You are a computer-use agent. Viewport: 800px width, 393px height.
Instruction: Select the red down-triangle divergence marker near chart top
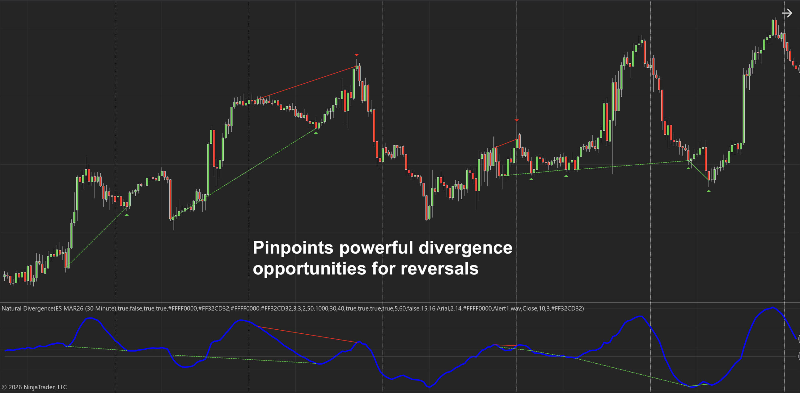tap(356, 55)
